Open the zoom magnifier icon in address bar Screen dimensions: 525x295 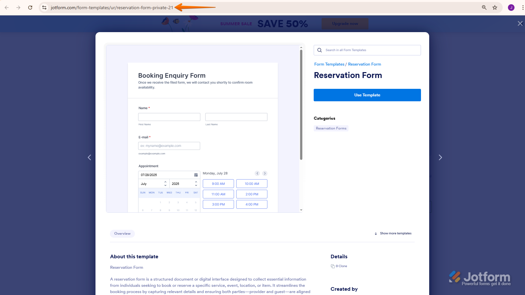[x=484, y=8]
